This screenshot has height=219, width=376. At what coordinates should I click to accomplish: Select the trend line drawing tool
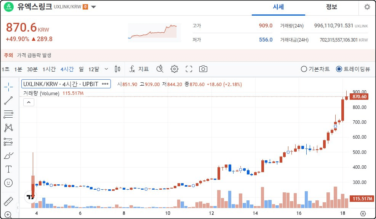coord(8,101)
